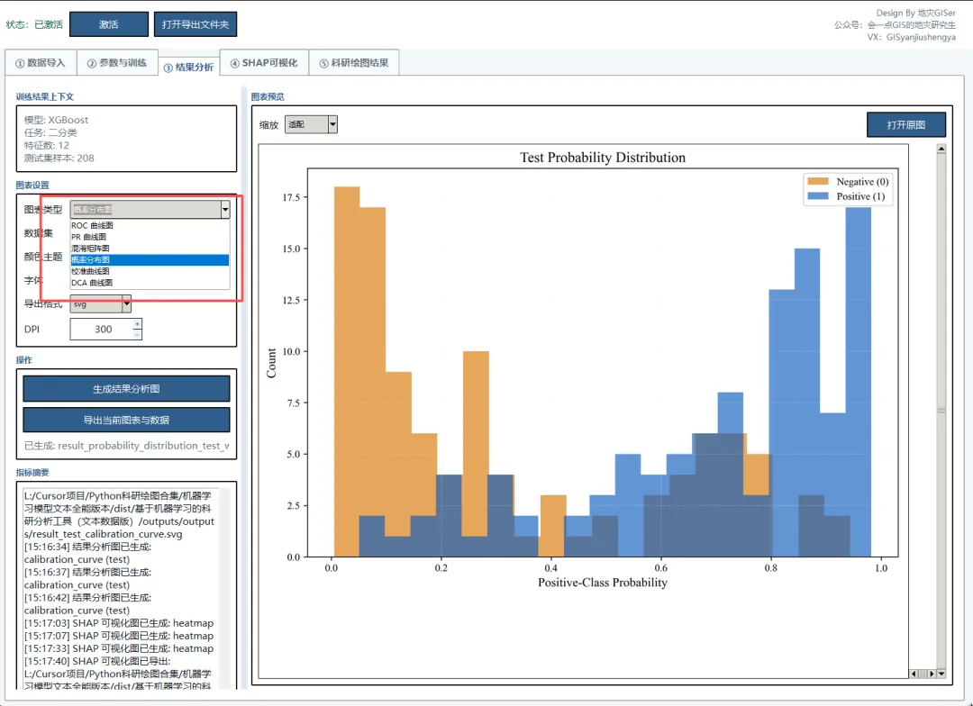Screen dimensions: 973x706
Task: Choose ROC 曲线图 from chart type list
Action: coord(150,226)
